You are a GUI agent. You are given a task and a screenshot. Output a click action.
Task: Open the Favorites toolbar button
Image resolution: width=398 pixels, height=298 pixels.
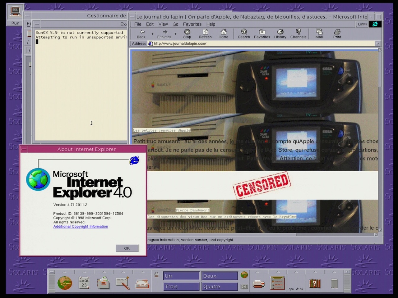pyautogui.click(x=262, y=34)
